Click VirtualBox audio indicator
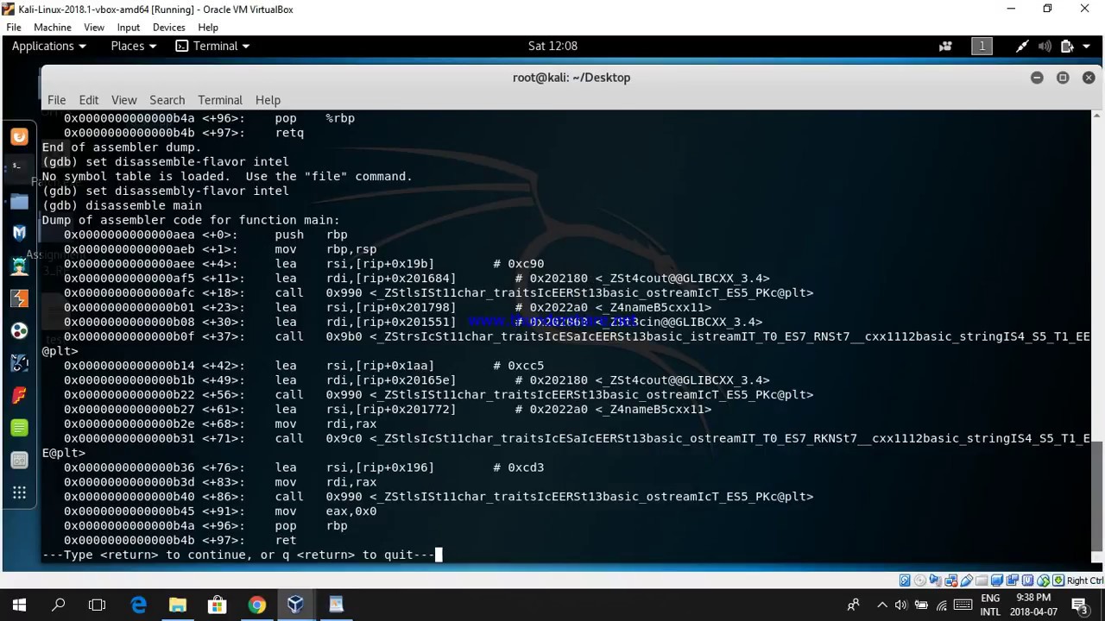This screenshot has width=1105, height=621. tap(936, 580)
